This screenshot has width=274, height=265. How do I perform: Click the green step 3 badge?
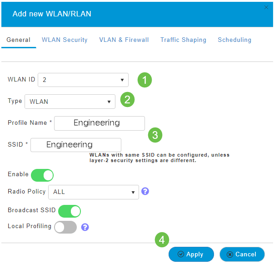[x=155, y=134]
